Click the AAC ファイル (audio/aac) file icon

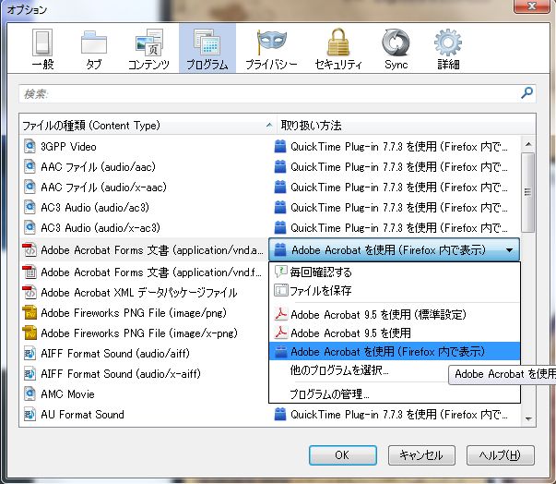tap(30, 166)
